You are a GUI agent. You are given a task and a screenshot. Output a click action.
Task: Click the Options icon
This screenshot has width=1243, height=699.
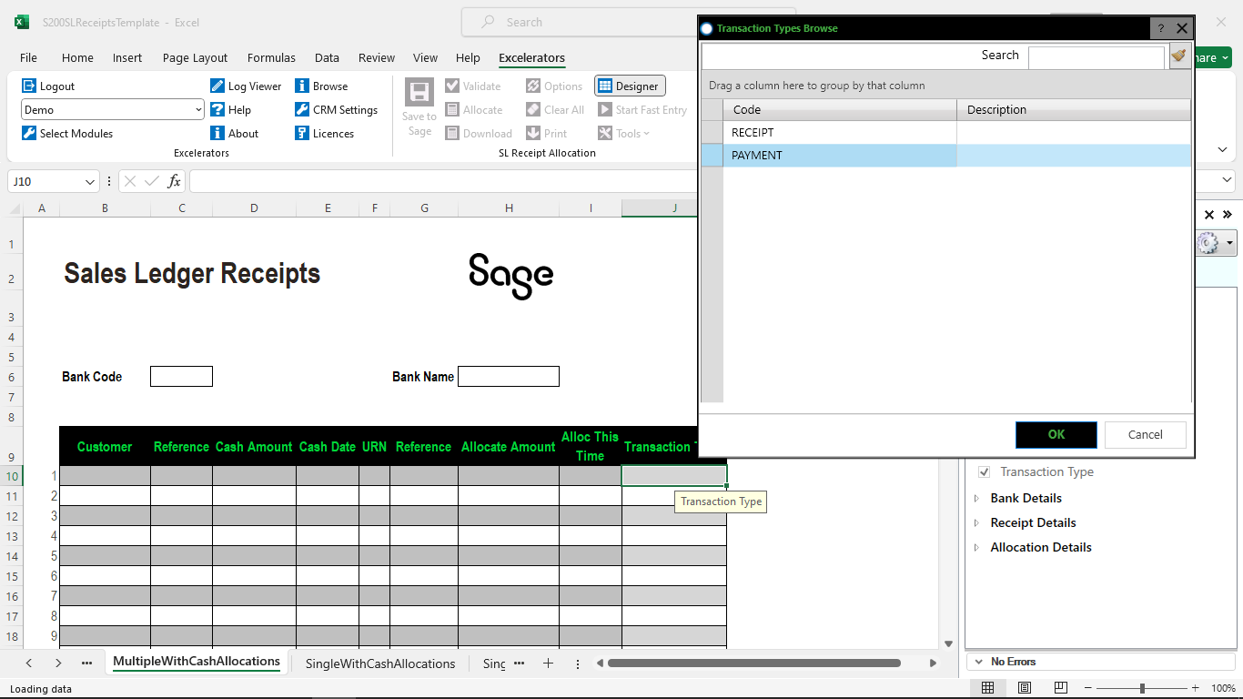coord(533,86)
